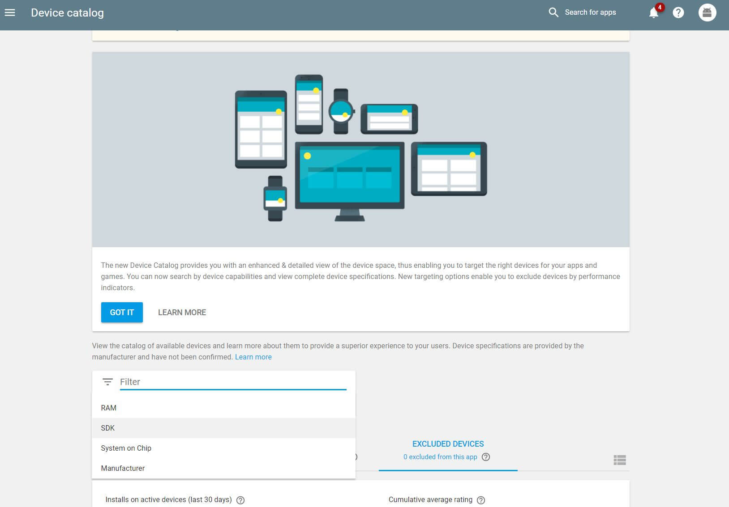
Task: Select Manufacturer in the filter list
Action: [x=123, y=468]
